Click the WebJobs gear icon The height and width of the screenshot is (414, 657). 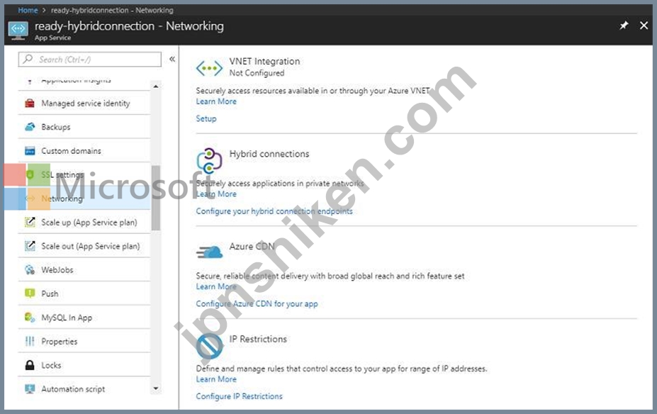[x=30, y=270]
